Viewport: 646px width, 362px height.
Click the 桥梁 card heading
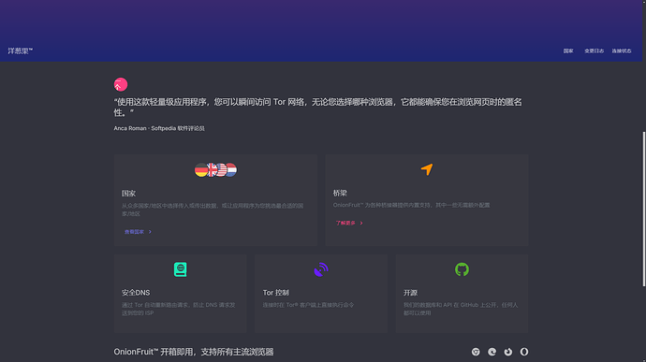click(340, 193)
